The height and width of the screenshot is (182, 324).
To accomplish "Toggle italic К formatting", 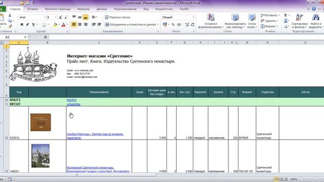I will pyautogui.click(x=27, y=25).
